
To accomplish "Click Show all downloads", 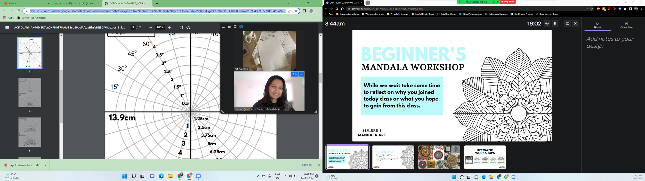I will 307,165.
